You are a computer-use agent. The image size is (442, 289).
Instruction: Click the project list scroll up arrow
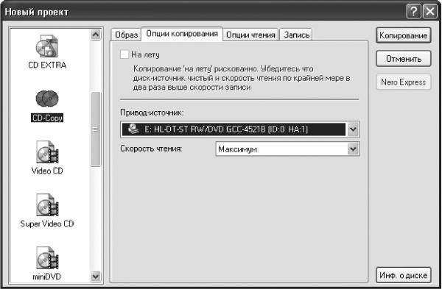[96, 35]
